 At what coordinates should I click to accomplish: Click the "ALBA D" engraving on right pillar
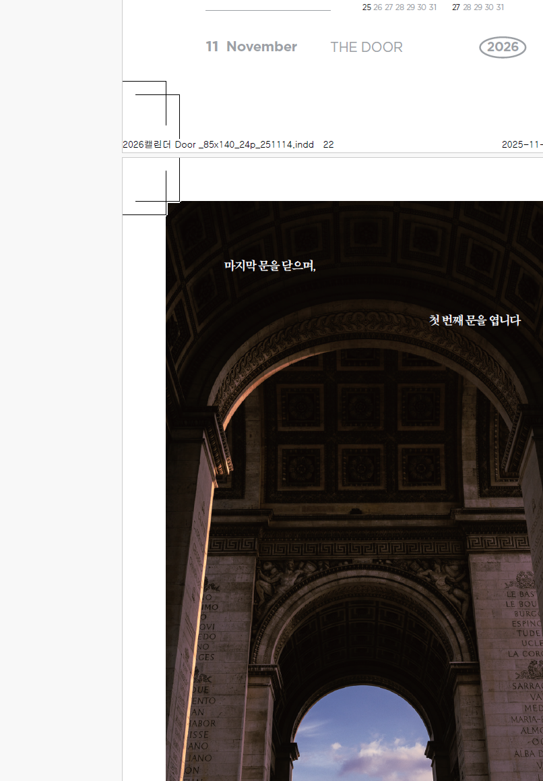click(x=528, y=753)
